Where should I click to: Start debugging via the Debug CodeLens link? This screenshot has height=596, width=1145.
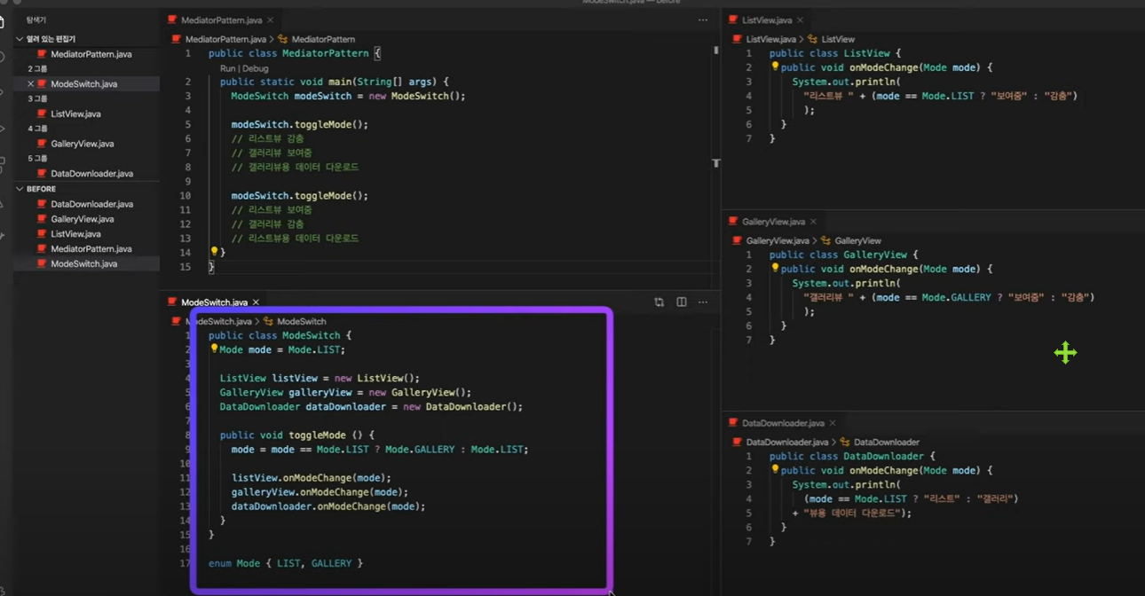(256, 68)
